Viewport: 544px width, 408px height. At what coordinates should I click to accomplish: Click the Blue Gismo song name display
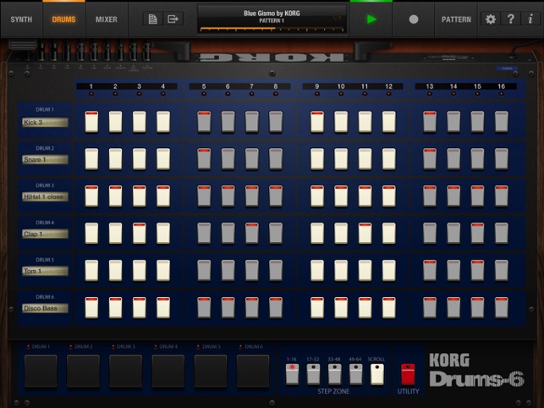point(272,14)
